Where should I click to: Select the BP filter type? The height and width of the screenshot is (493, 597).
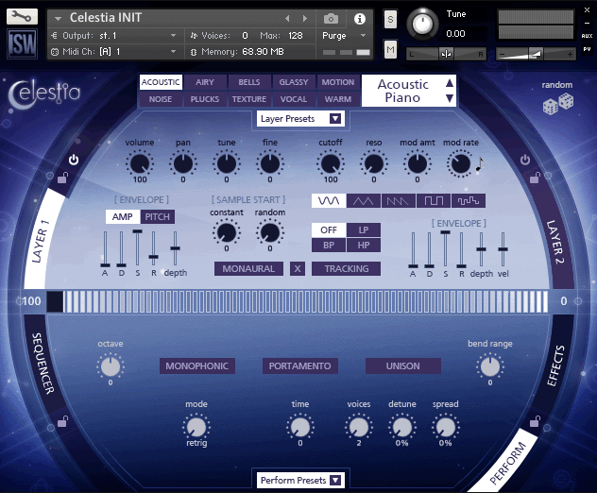pyautogui.click(x=329, y=246)
